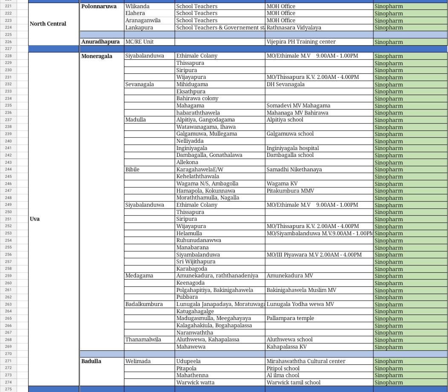Click the Badalkumbura MOH cell

click(149, 304)
